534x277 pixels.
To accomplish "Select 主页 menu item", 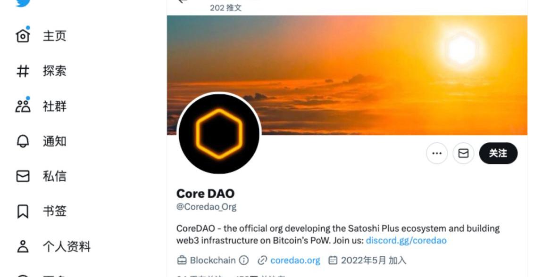I will [55, 36].
